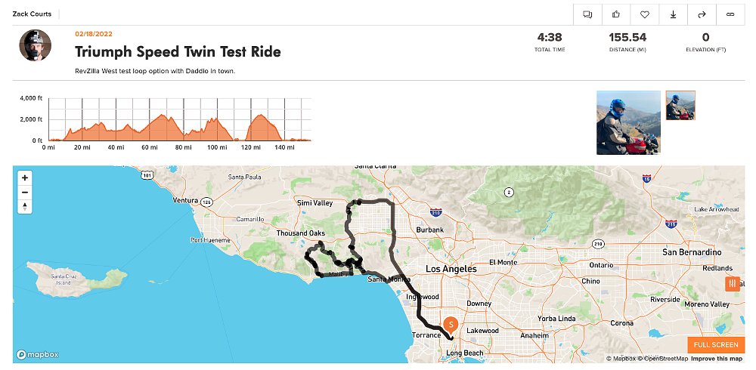Open map settings sliders button
Viewport: 756px width, 370px height.
732,284
